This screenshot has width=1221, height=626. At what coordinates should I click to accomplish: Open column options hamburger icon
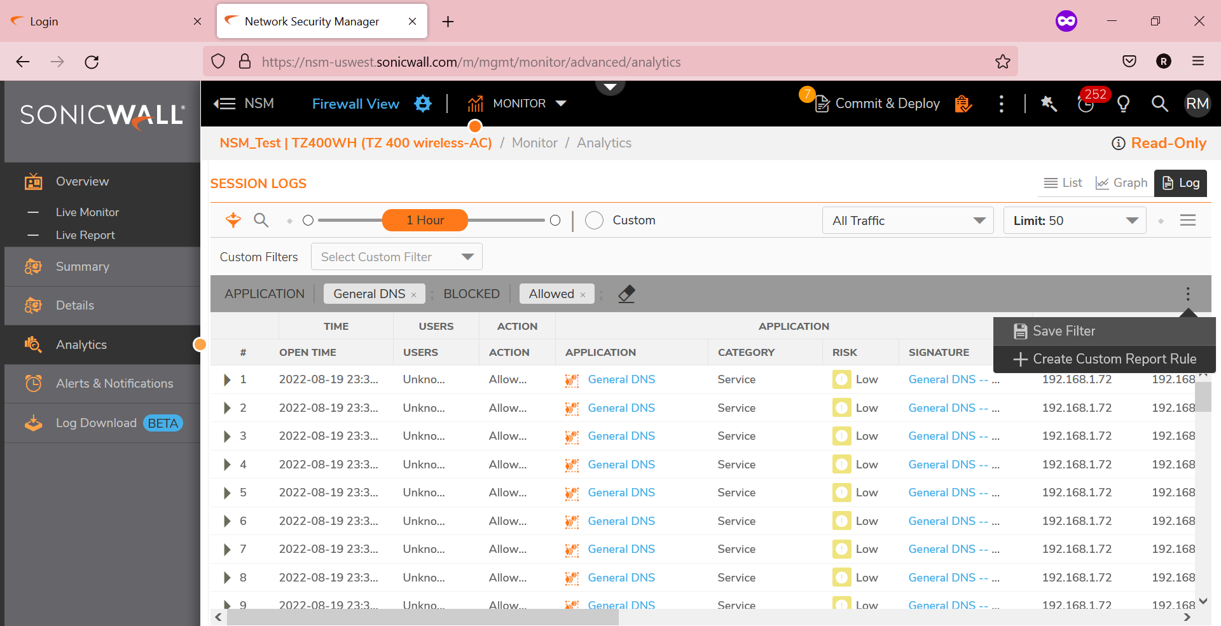tap(1188, 221)
